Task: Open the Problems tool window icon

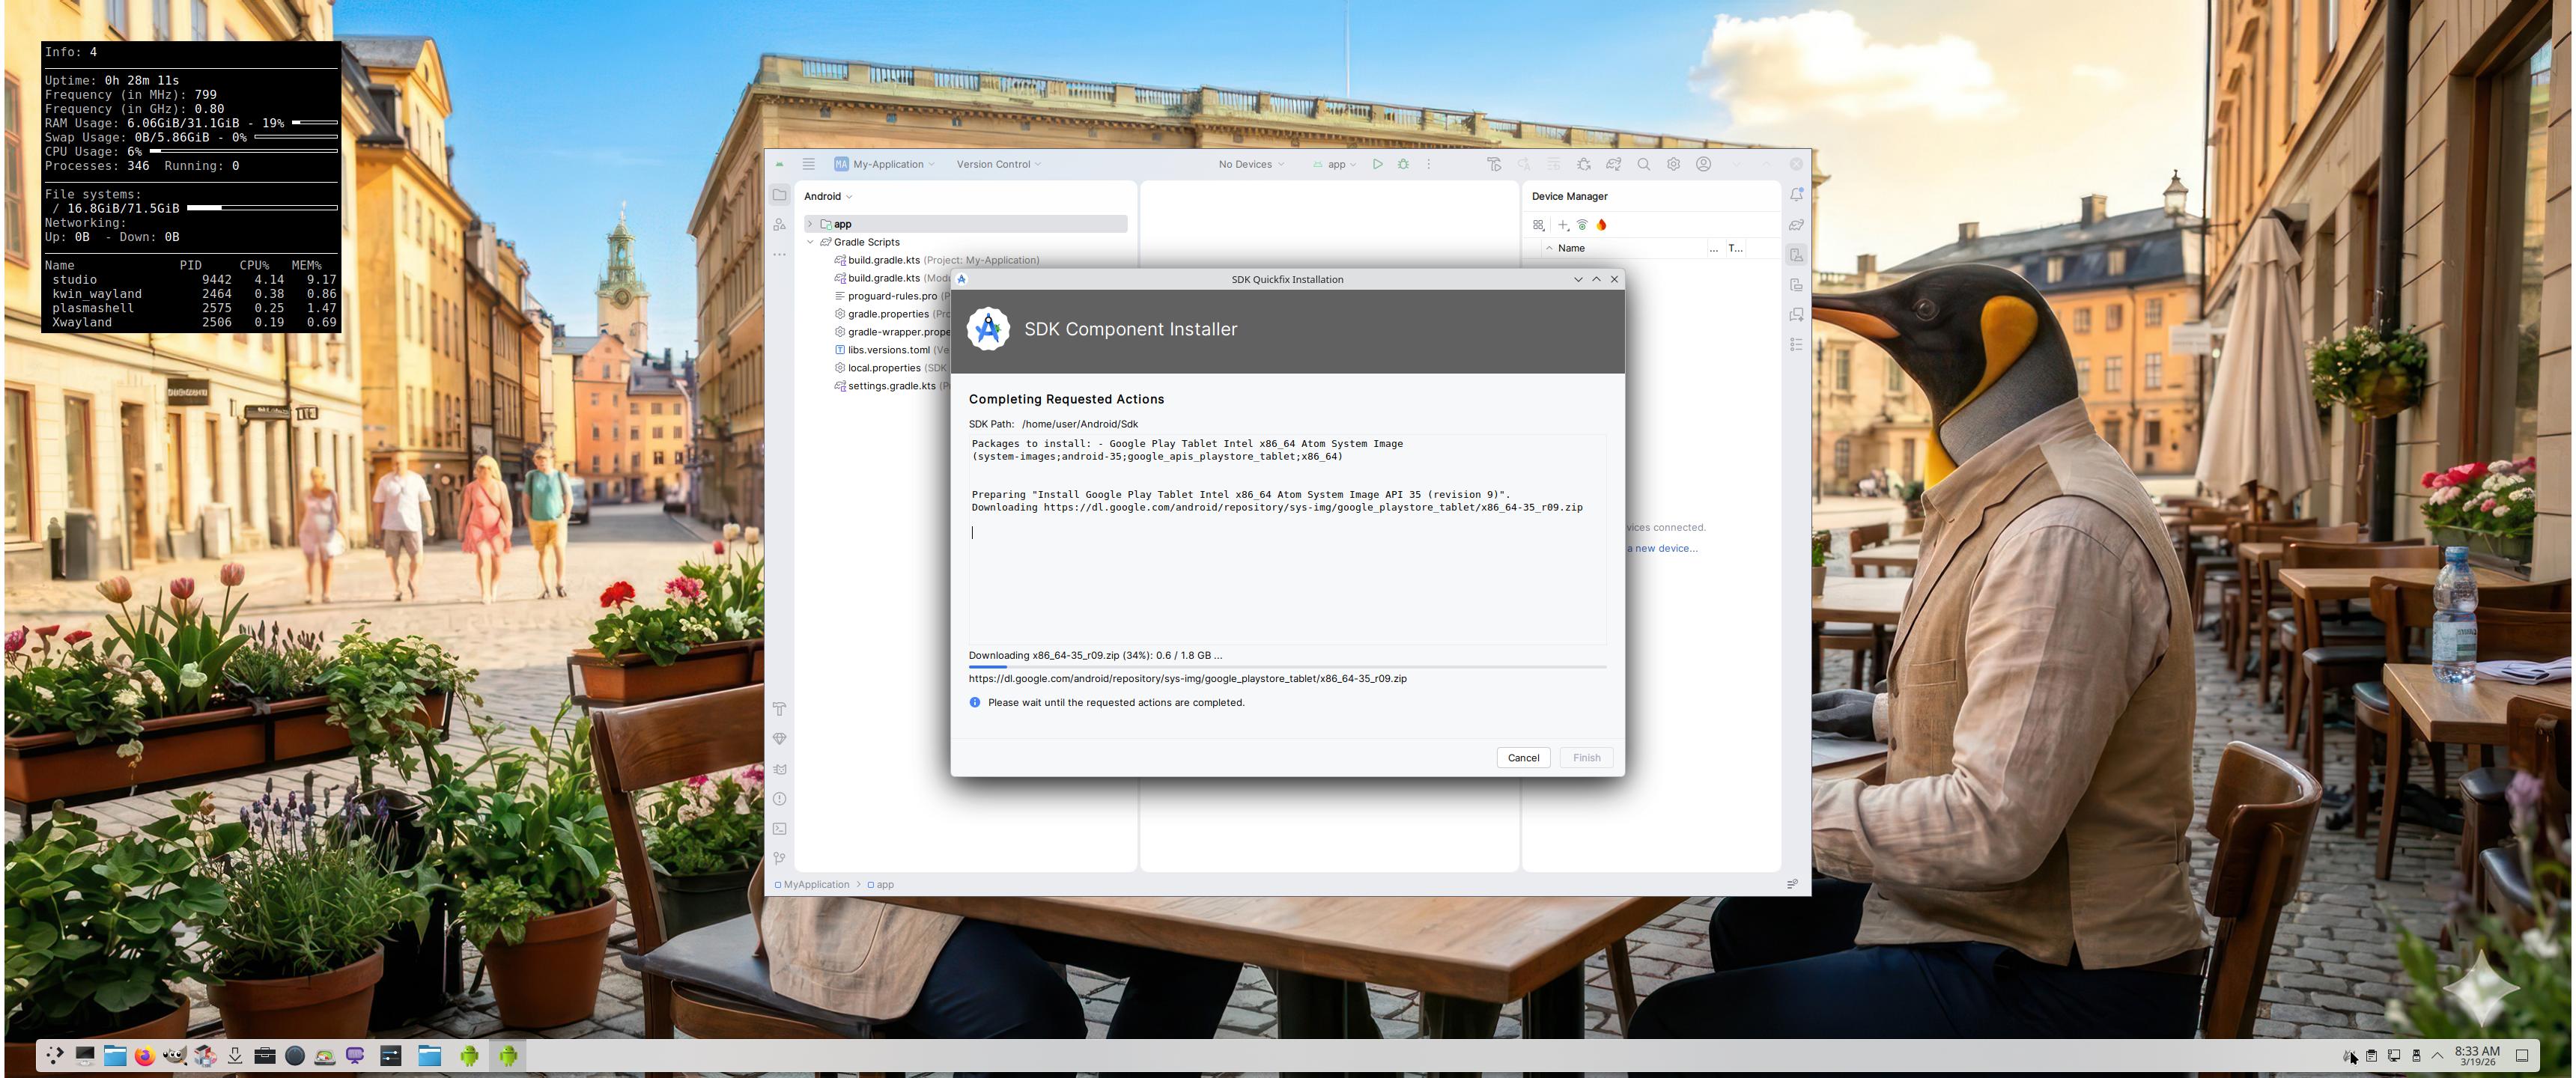Action: [779, 799]
